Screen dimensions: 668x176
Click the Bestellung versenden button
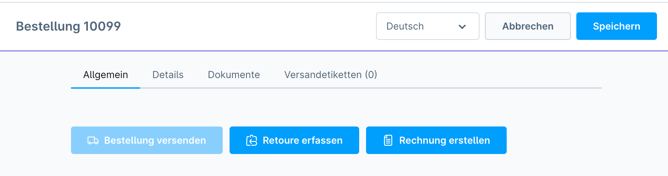click(147, 140)
